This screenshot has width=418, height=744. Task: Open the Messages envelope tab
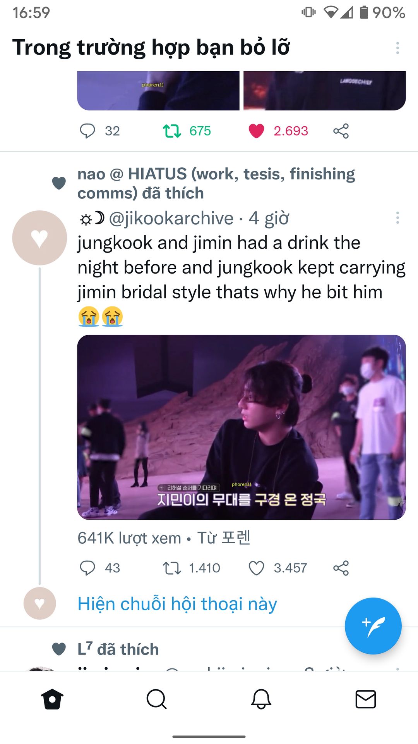[366, 699]
